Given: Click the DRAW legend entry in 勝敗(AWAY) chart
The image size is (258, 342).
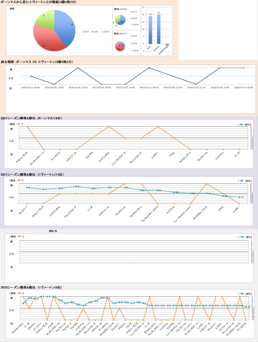Looking at the screenshot, I should coord(135,51).
